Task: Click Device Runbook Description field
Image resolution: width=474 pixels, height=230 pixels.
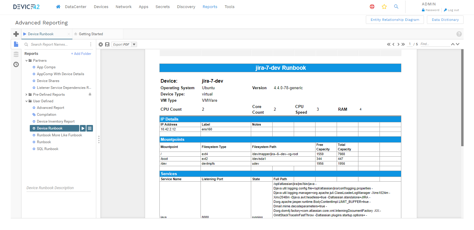Action: (x=59, y=188)
